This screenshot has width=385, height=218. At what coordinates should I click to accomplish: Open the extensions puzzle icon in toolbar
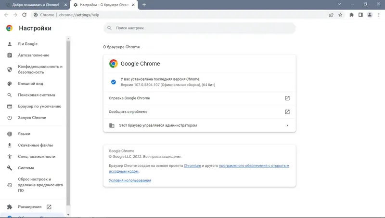pyautogui.click(x=351, y=15)
